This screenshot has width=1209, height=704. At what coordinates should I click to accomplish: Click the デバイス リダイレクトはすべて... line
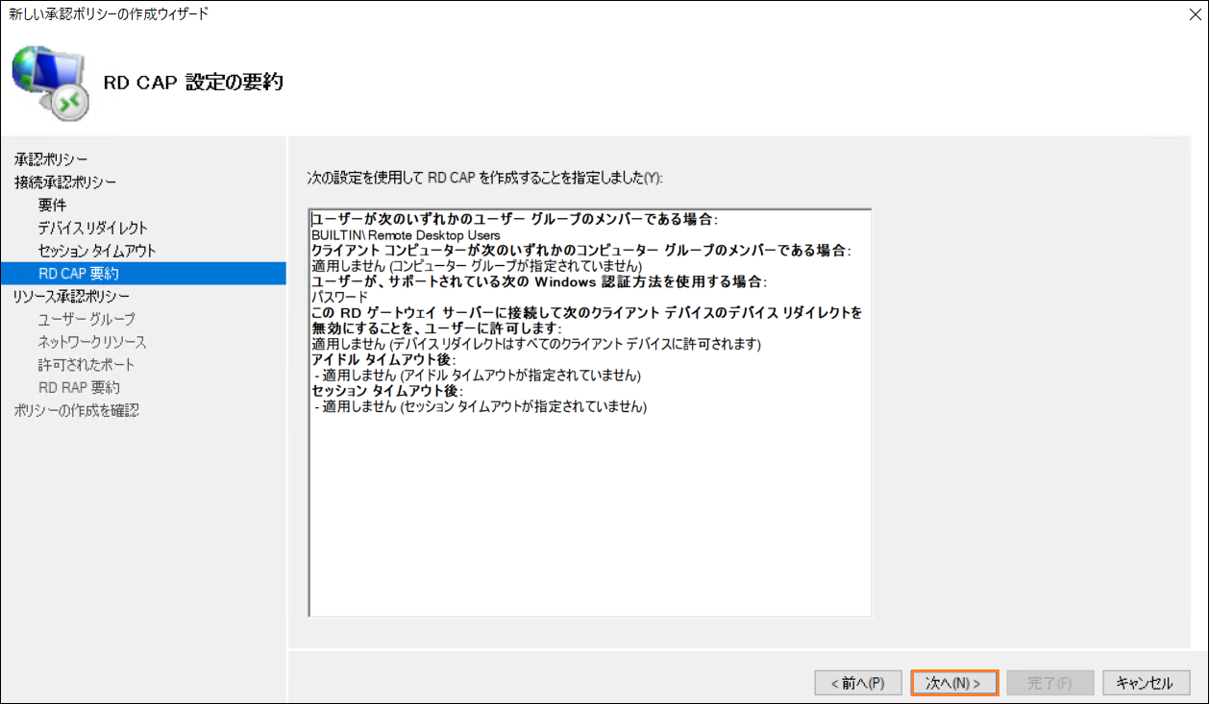(x=536, y=344)
